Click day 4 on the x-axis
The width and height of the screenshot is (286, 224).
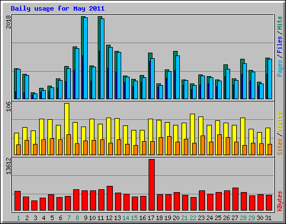pos(44,218)
